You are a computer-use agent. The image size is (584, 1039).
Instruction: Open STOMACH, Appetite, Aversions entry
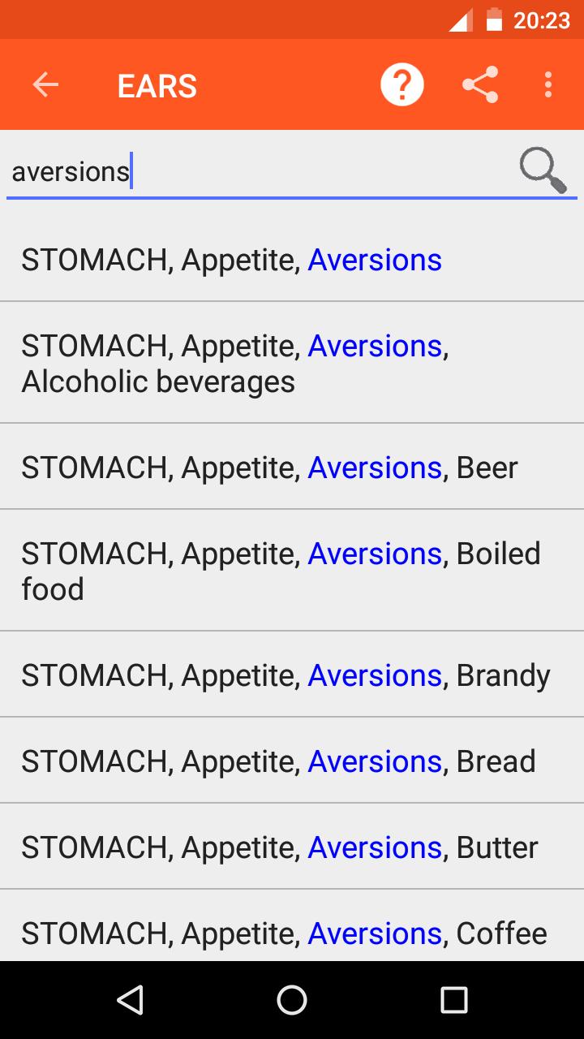coord(292,260)
